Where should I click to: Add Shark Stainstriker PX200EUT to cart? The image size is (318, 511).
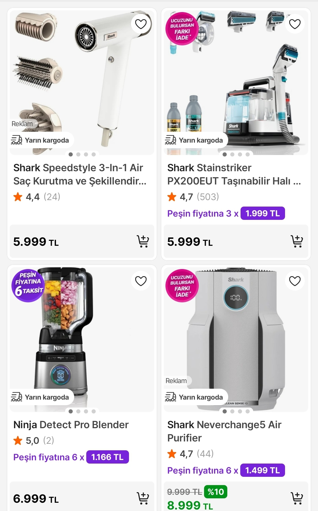point(297,241)
